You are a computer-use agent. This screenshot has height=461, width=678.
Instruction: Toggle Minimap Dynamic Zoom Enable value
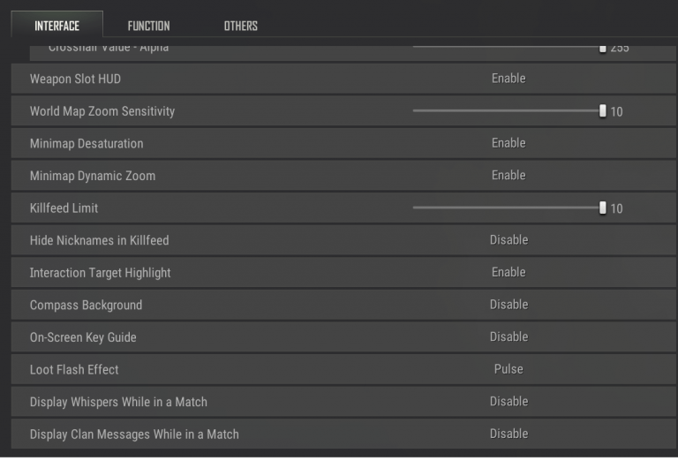pyautogui.click(x=508, y=175)
